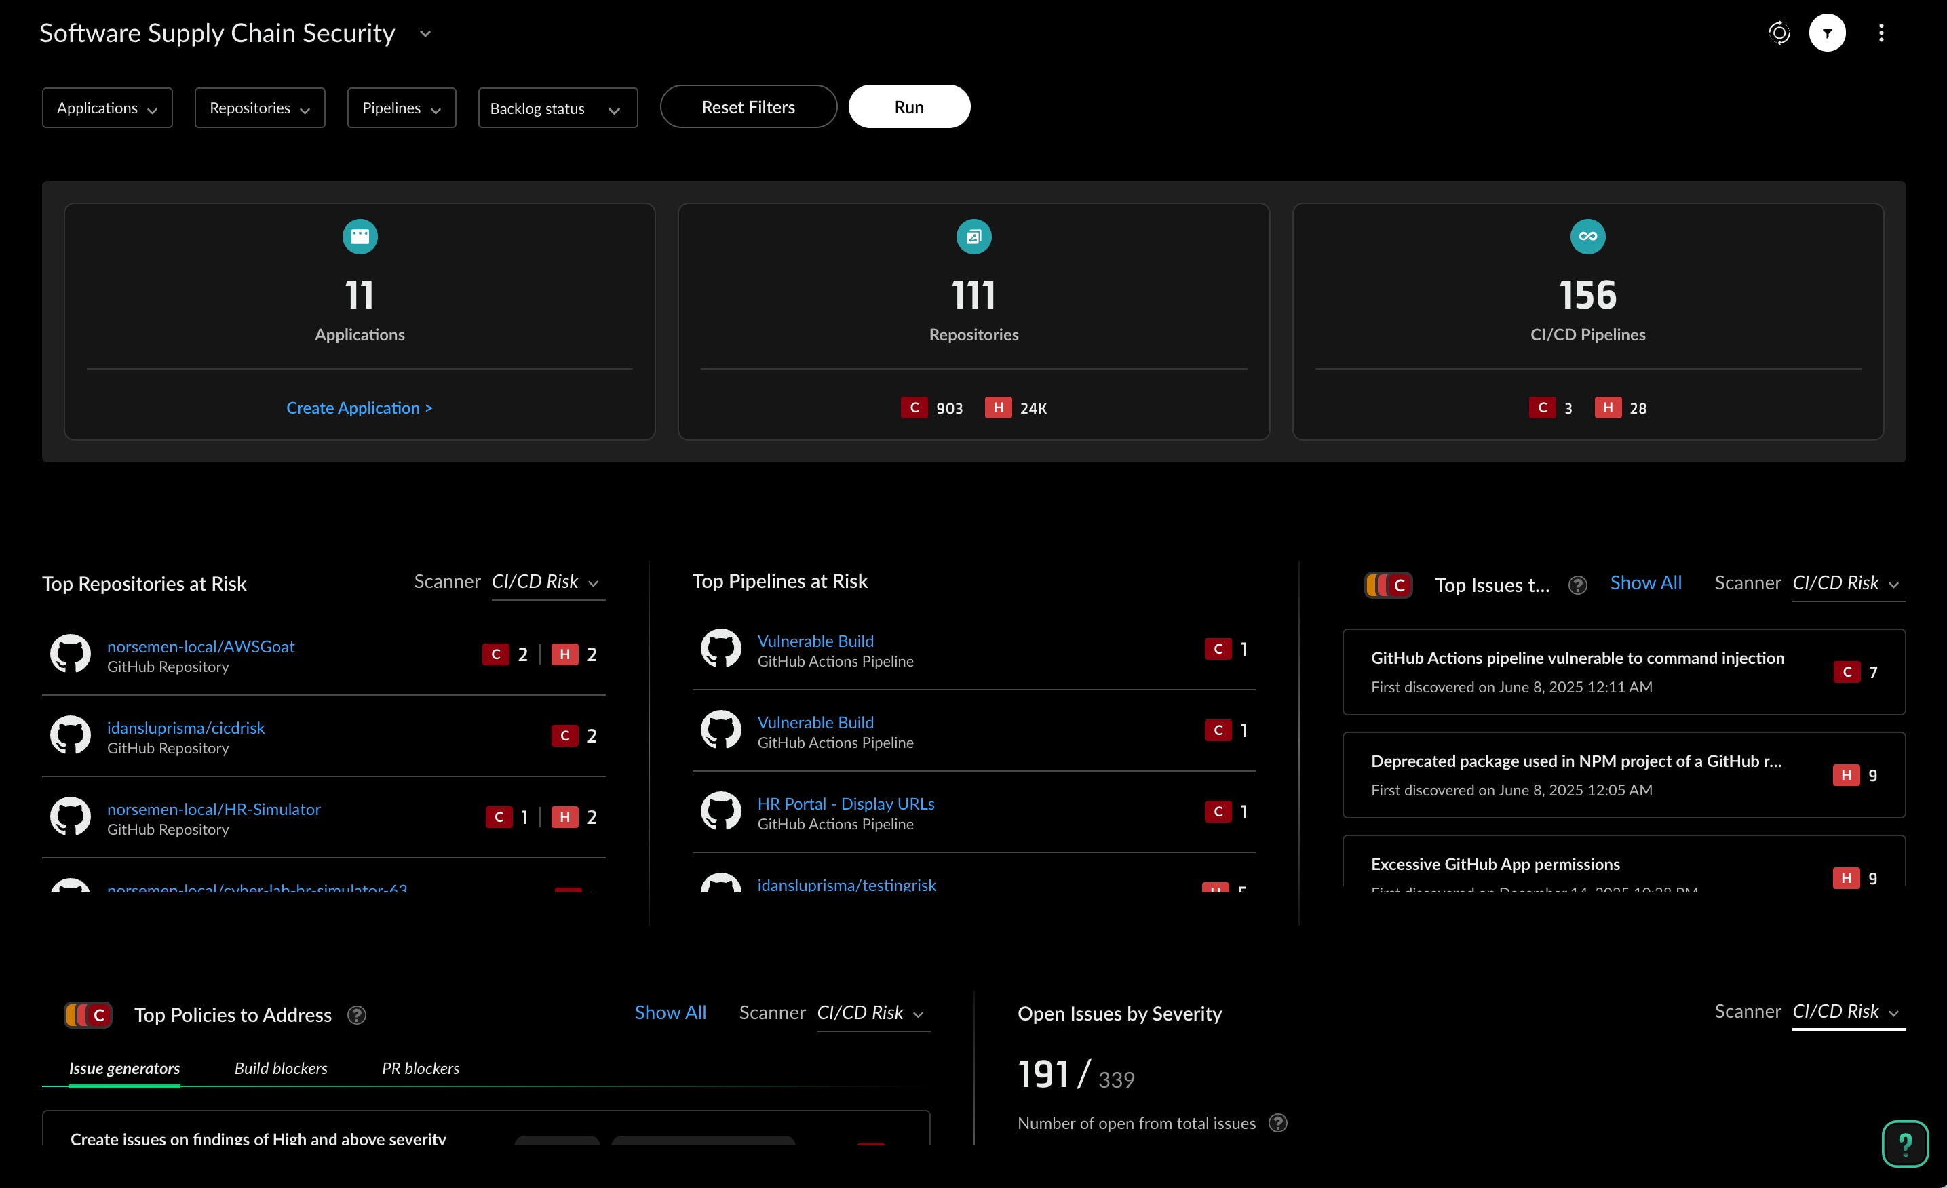
Task: Open the help bubble at bottom right corner
Action: point(1905,1144)
